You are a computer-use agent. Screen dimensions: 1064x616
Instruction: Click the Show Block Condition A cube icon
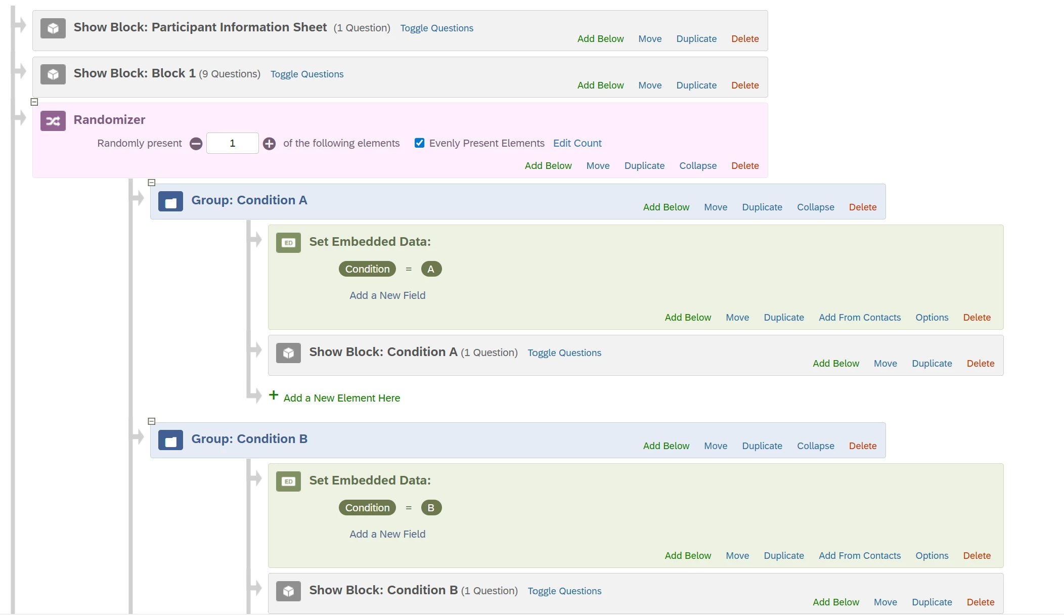288,353
